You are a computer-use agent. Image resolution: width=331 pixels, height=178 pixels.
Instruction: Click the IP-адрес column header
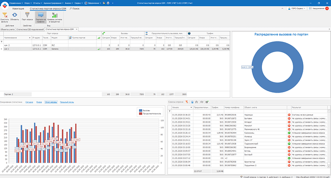(37, 38)
